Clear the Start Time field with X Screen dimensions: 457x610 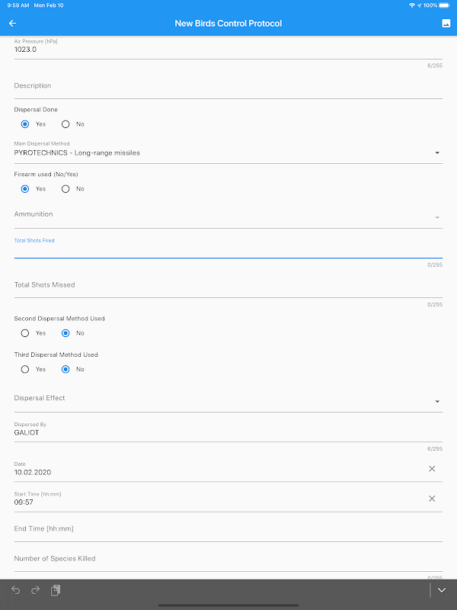pos(432,498)
